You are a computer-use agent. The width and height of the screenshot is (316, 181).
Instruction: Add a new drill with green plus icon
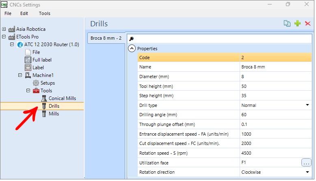click(297, 23)
